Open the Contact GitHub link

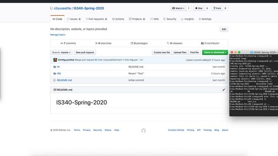[x=176, y=130]
